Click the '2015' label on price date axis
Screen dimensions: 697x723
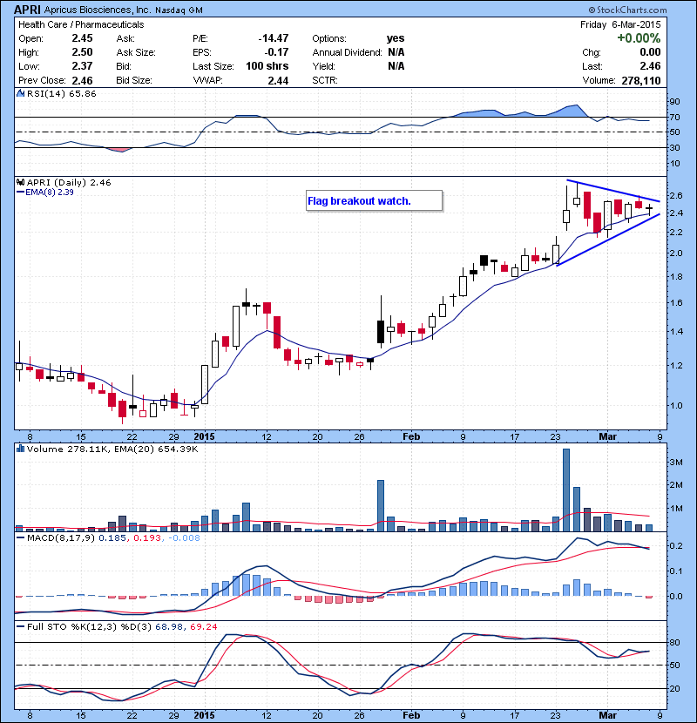(204, 436)
